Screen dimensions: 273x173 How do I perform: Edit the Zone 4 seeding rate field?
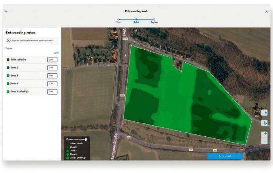coord(52,84)
